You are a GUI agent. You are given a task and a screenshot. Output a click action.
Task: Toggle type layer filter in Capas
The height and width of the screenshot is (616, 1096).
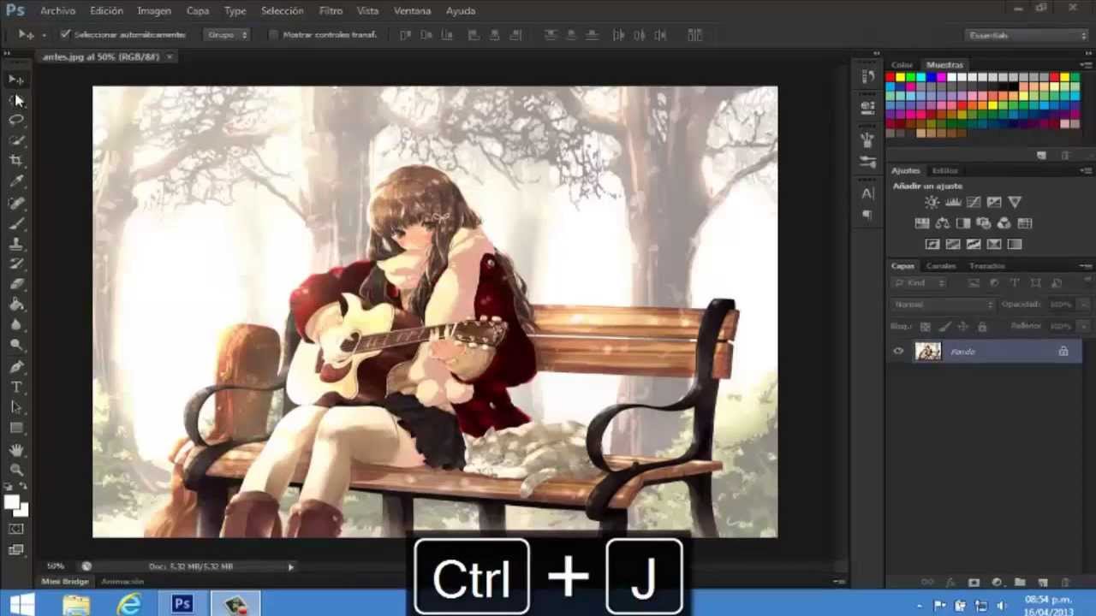[x=1015, y=283]
